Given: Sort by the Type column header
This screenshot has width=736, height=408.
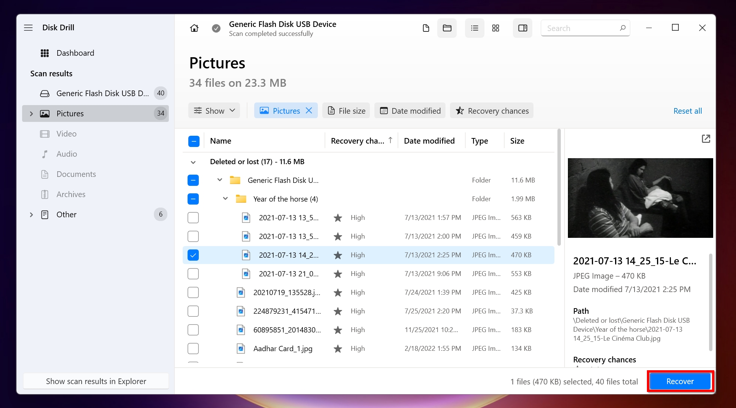Looking at the screenshot, I should click(480, 141).
